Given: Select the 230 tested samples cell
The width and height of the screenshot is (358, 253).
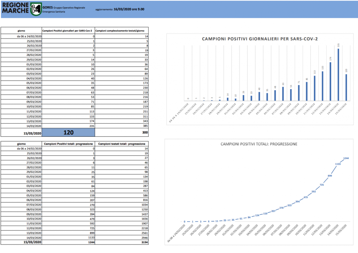Looking at the screenshot, I should tap(122, 88).
